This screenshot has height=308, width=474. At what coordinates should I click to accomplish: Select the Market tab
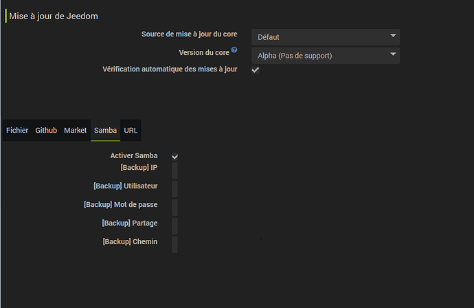pos(76,130)
